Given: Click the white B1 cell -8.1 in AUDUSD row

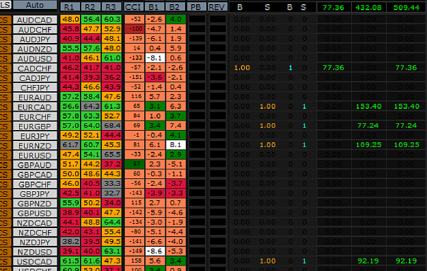Looking at the screenshot, I should 155,58.
